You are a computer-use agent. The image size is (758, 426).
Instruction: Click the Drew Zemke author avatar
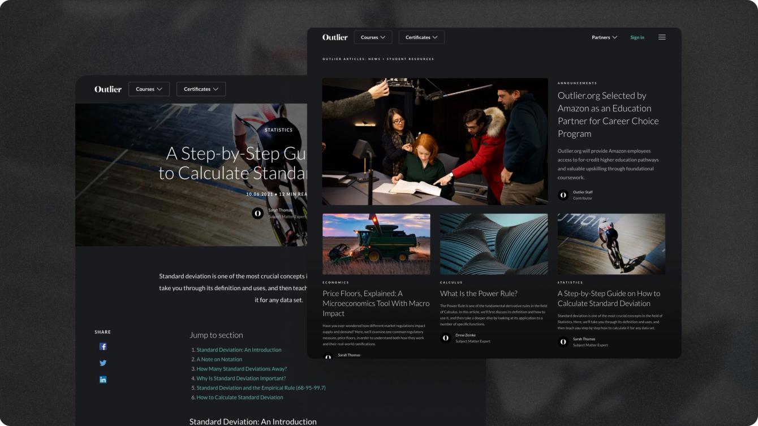(445, 338)
